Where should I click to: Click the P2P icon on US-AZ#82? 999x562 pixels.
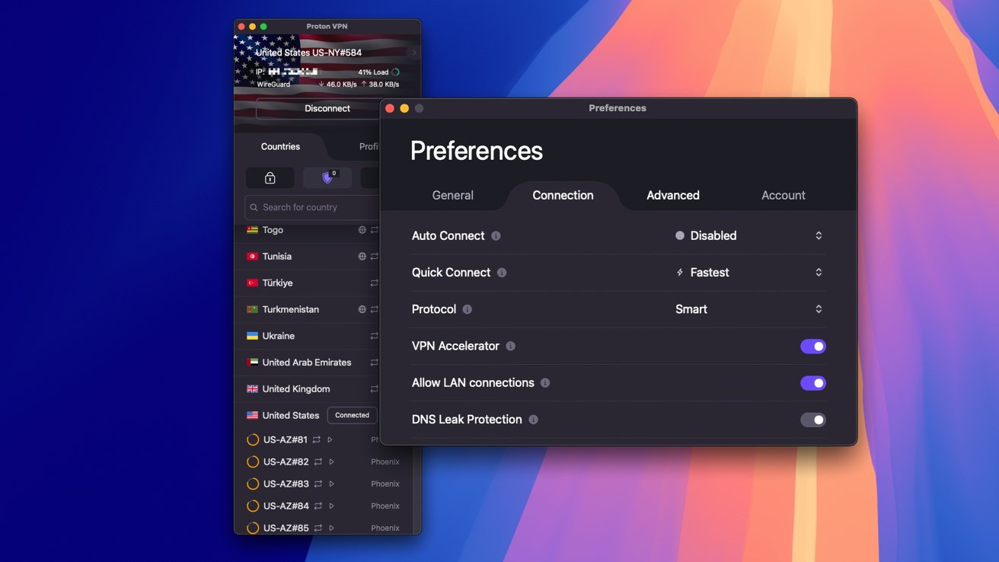318,461
